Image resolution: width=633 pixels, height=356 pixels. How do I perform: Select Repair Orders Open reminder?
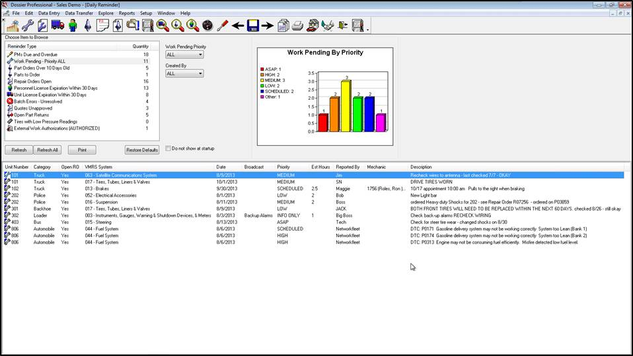click(x=32, y=81)
